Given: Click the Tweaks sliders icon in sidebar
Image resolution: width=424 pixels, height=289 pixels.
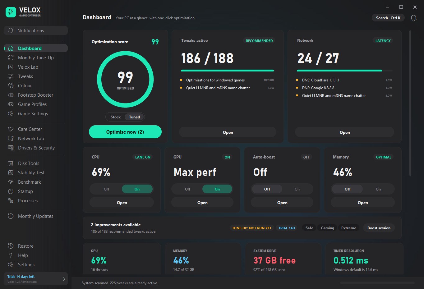Looking at the screenshot, I should pos(11,76).
